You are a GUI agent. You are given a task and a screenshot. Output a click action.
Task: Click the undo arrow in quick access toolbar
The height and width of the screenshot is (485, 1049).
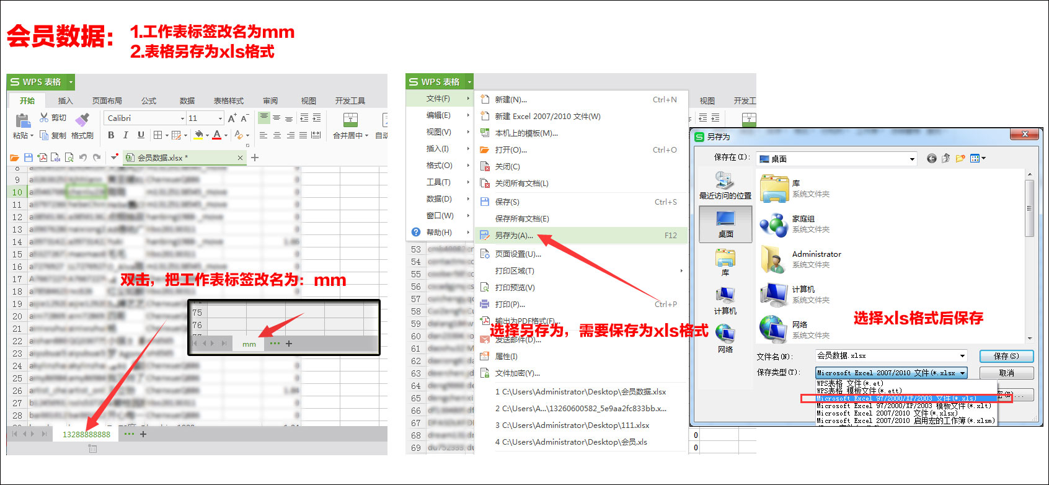83,158
